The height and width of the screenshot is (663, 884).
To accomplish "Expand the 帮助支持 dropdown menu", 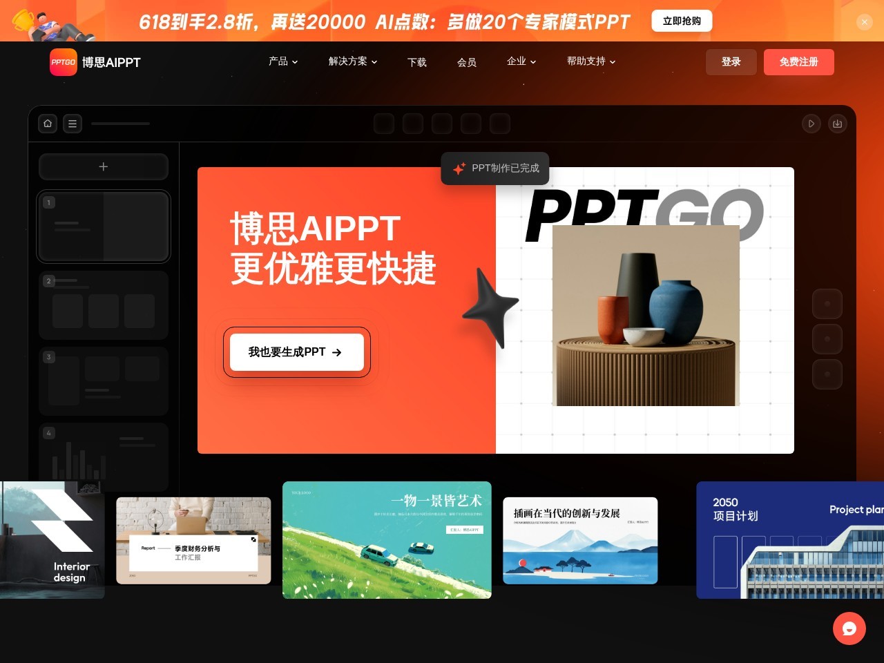I will pyautogui.click(x=591, y=61).
